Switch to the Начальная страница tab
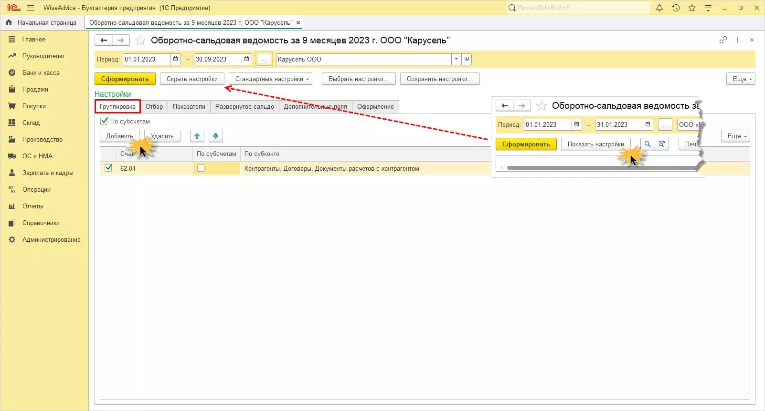 tap(42, 22)
